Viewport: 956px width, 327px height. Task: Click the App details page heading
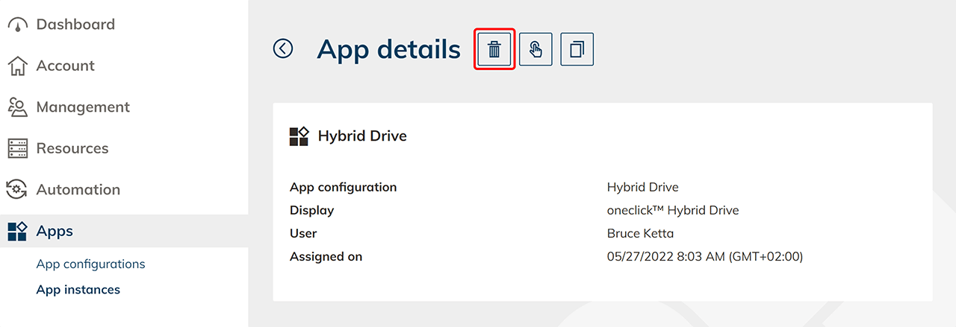coord(388,49)
